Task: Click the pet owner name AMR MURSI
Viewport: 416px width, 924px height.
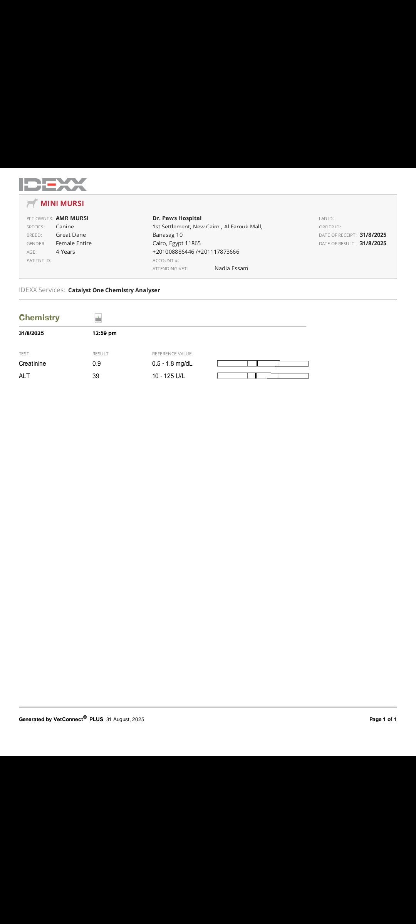Action: pyautogui.click(x=72, y=218)
